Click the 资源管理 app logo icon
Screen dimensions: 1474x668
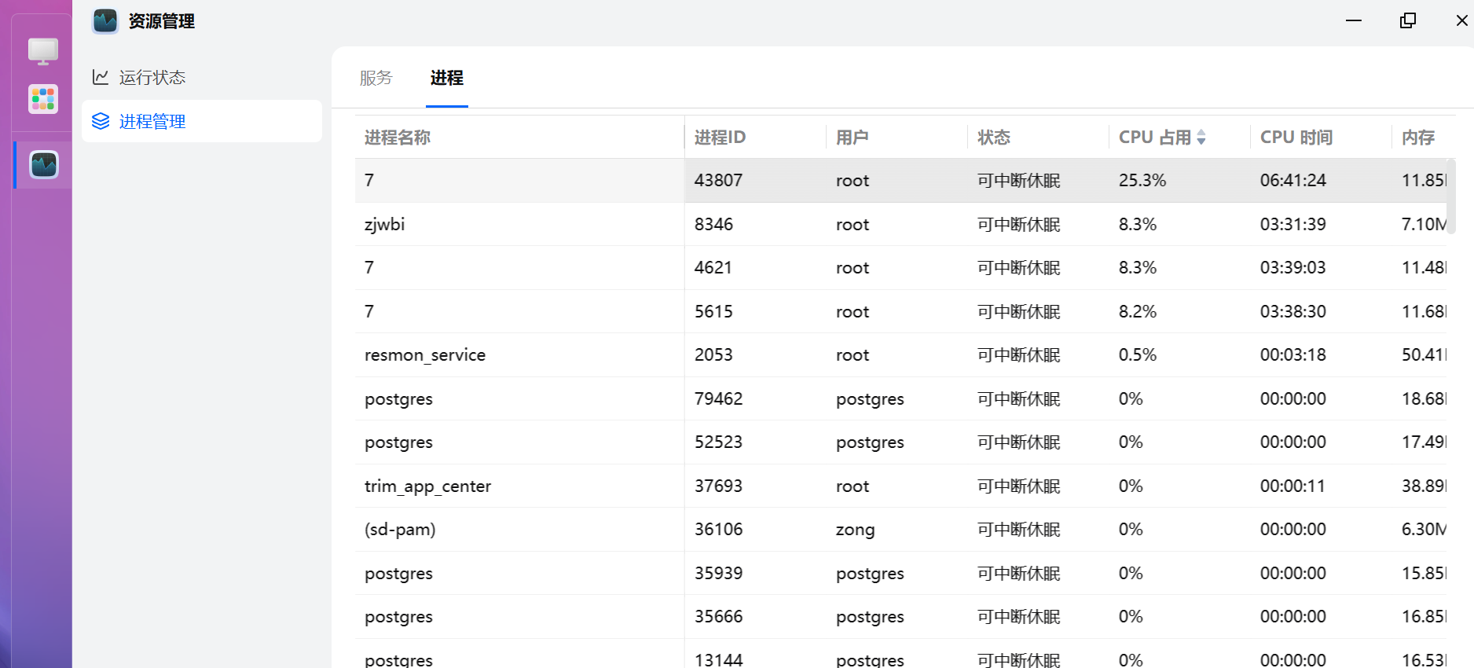coord(105,21)
